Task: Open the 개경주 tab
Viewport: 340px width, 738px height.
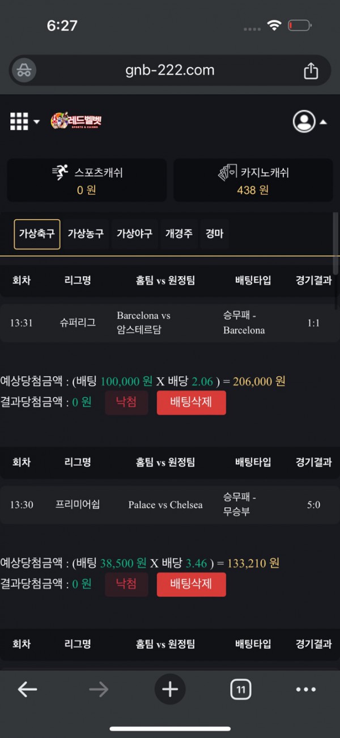Action: click(x=178, y=234)
